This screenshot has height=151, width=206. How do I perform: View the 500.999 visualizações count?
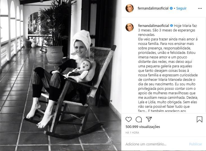coord(143,127)
